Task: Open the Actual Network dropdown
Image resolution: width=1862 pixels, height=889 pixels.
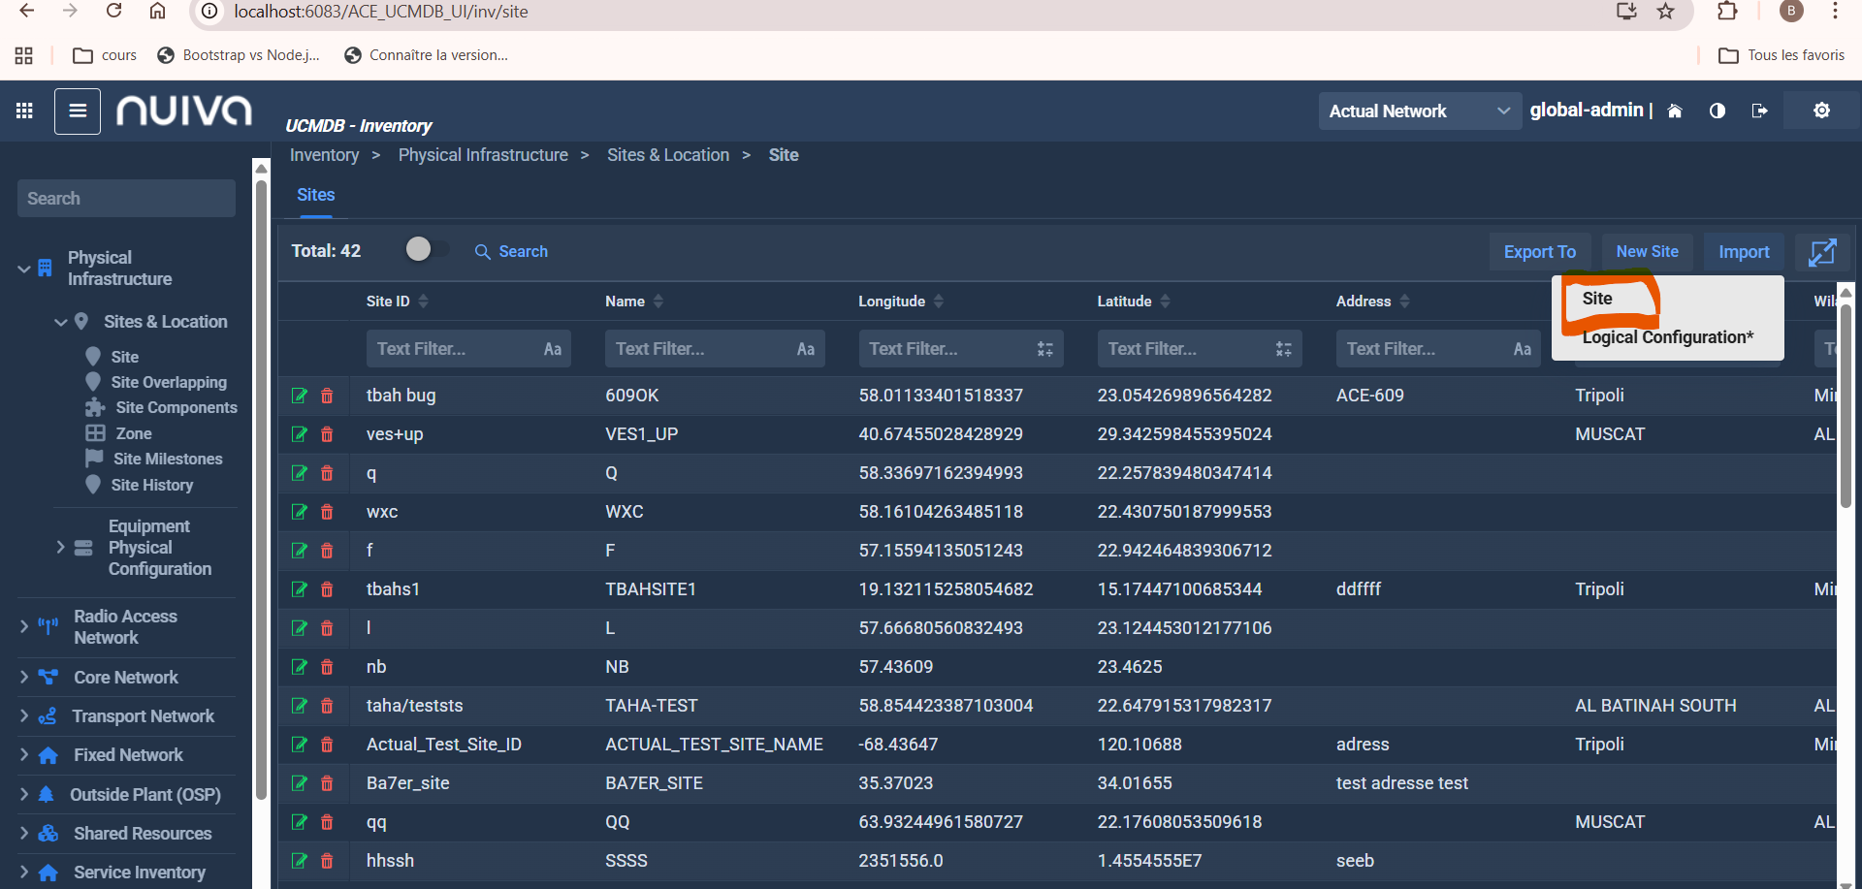Action: tap(1419, 111)
